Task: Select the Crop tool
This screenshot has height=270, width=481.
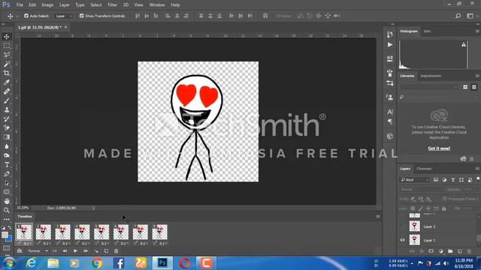Action: [7, 73]
